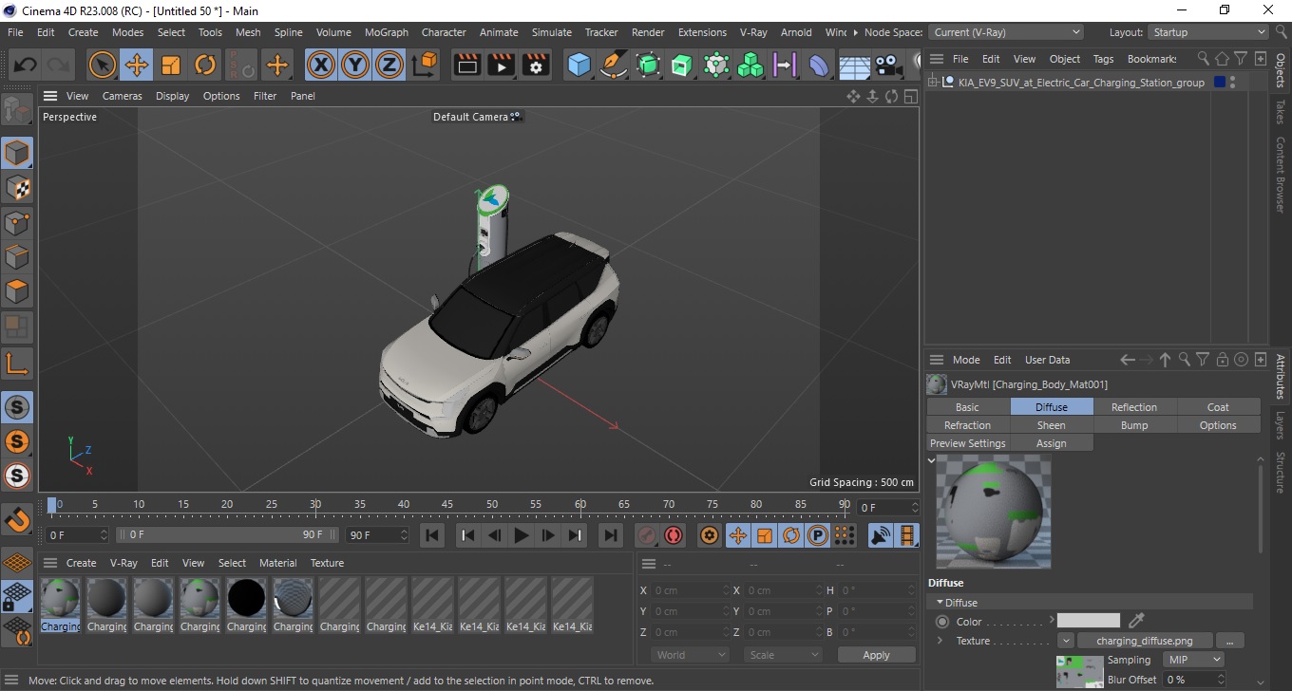Toggle the Z axis lock
This screenshot has width=1292, height=691.
[x=389, y=65]
